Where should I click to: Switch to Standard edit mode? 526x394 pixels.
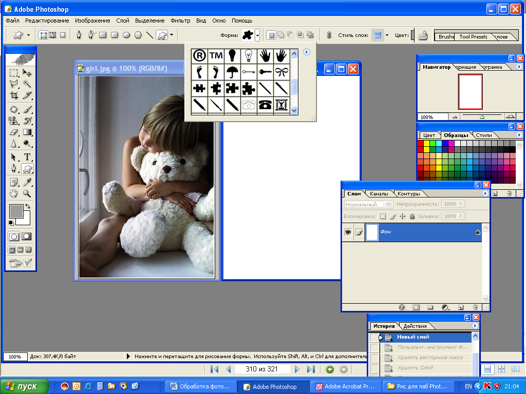click(x=14, y=237)
